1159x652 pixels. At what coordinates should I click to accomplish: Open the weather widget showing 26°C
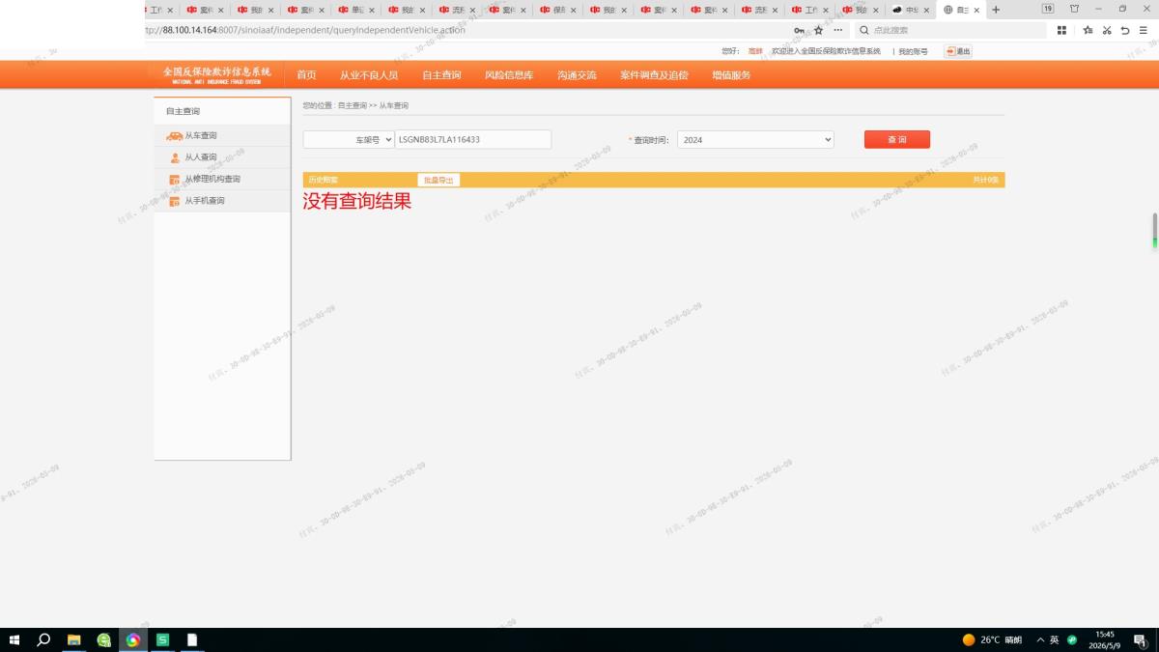pos(992,639)
